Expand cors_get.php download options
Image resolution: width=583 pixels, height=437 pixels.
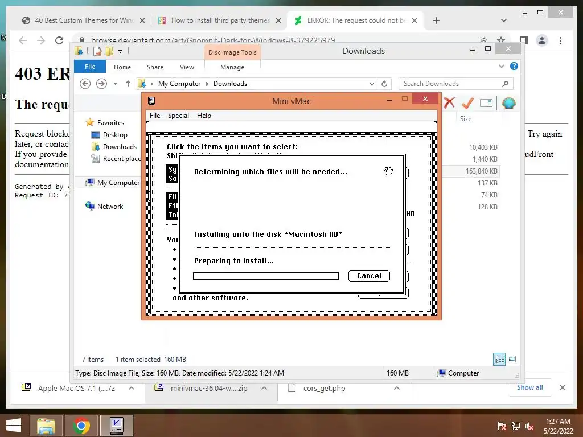pos(397,388)
